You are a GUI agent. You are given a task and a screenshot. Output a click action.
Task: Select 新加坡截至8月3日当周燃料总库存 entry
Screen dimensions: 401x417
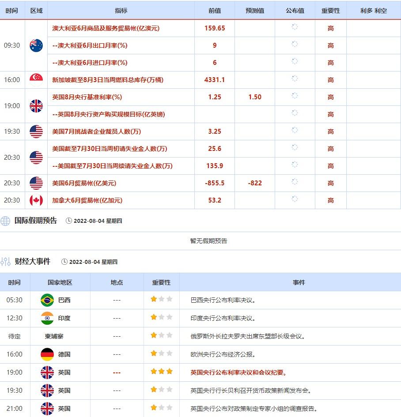pyautogui.click(x=108, y=80)
